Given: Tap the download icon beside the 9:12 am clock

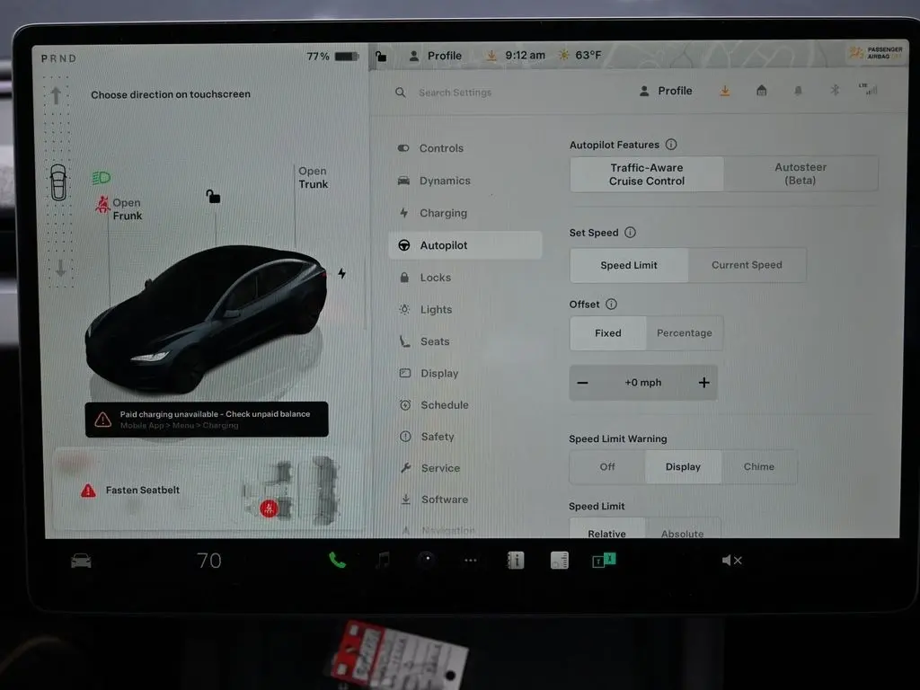Looking at the screenshot, I should tap(491, 55).
